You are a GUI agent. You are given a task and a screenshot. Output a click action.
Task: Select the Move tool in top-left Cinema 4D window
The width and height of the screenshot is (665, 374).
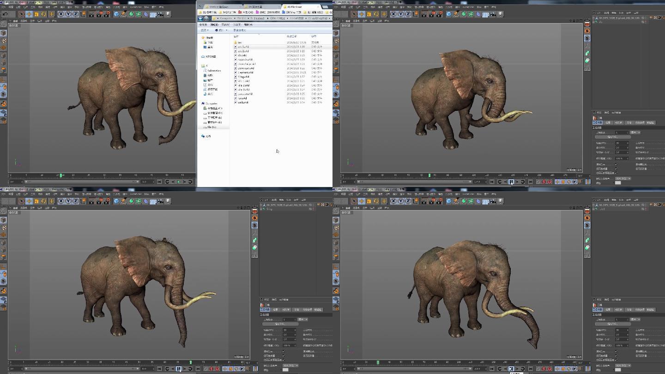[29, 14]
